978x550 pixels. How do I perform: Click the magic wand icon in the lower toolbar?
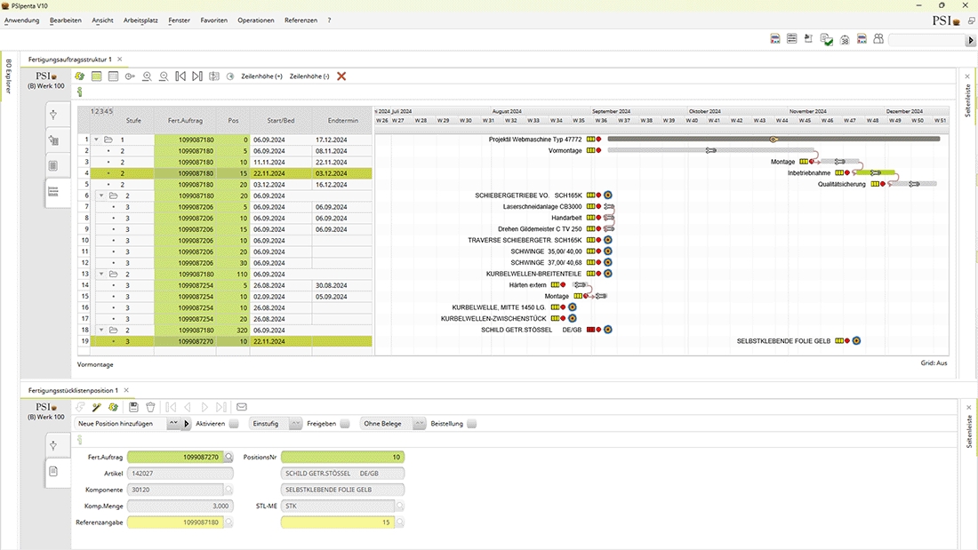point(97,407)
